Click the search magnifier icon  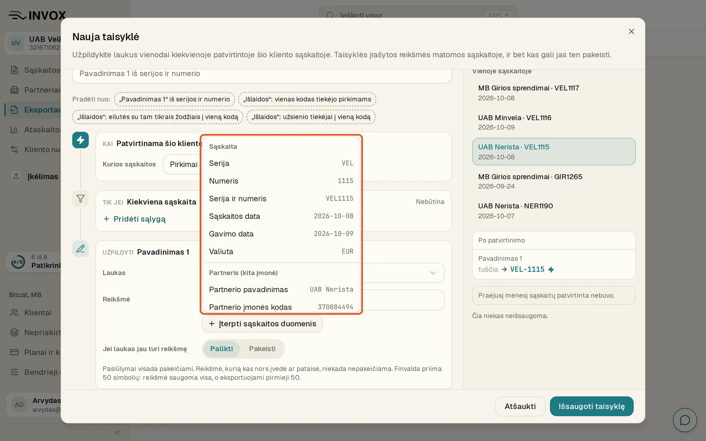[x=330, y=15]
